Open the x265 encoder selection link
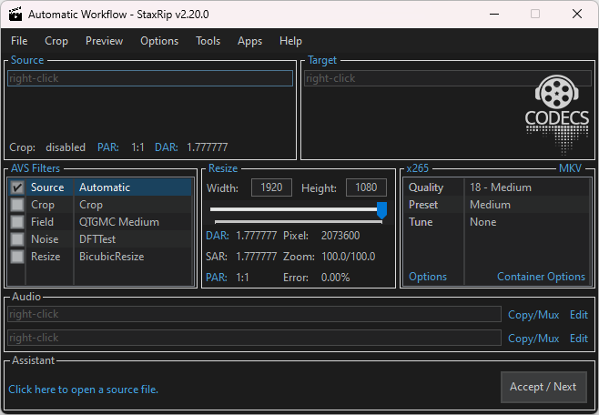Image resolution: width=599 pixels, height=415 pixels. tap(418, 168)
